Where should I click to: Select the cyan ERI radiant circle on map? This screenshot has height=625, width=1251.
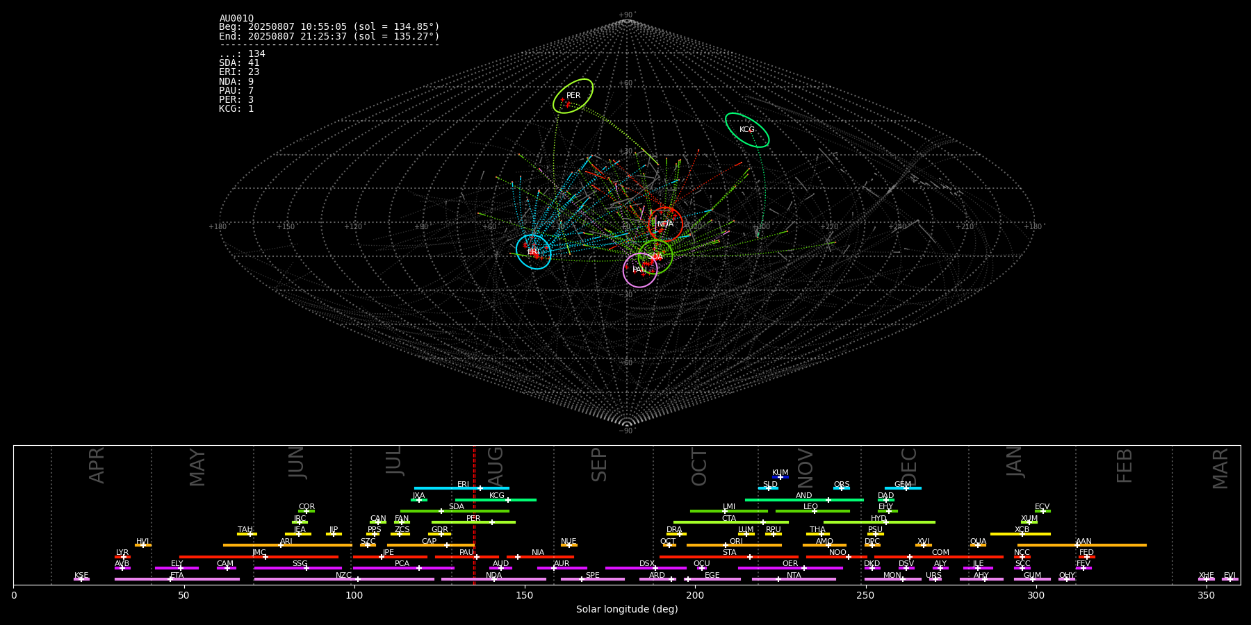pos(533,251)
